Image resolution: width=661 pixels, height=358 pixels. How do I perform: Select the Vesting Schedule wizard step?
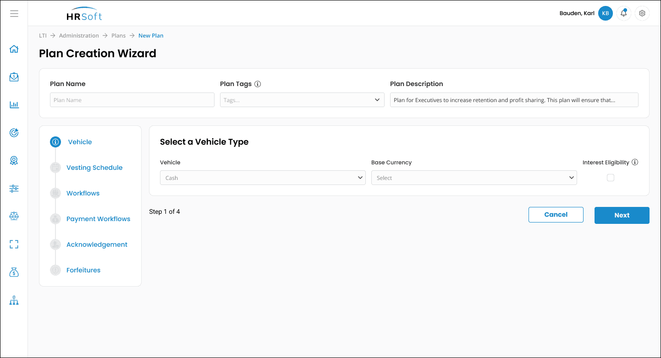coord(94,168)
